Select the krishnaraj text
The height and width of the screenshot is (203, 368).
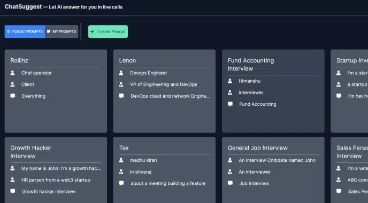[x=141, y=172]
